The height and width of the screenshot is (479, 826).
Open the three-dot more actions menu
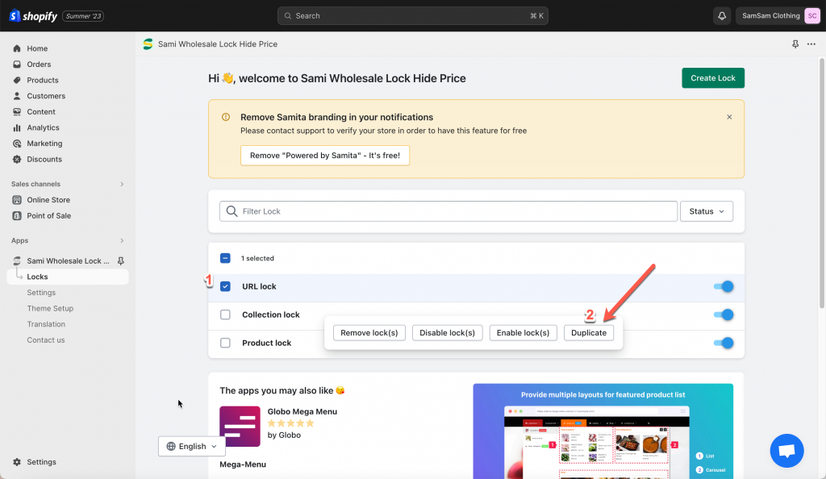(811, 44)
